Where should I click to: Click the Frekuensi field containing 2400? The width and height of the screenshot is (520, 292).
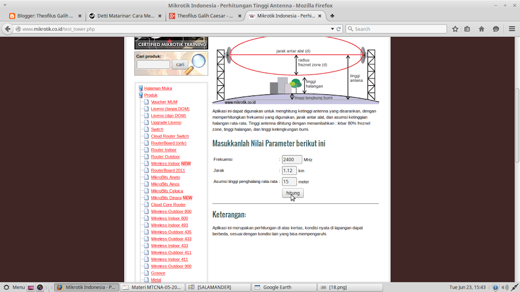[x=291, y=160]
